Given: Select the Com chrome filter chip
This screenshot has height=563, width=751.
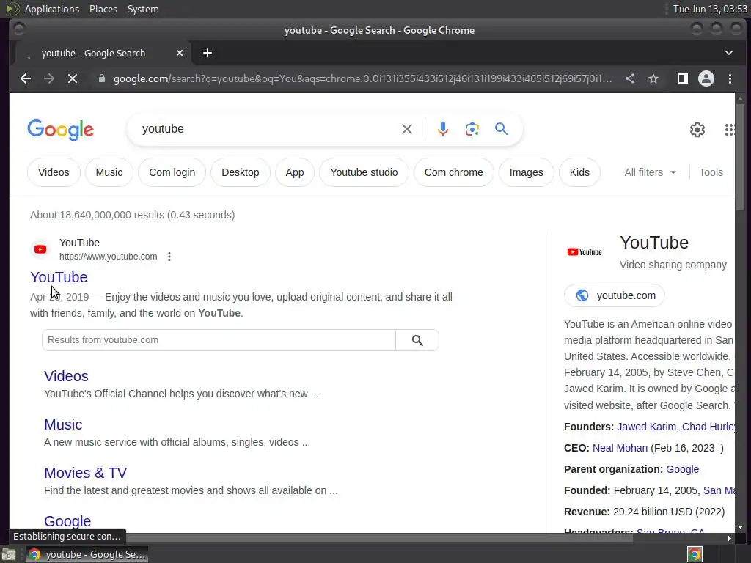Looking at the screenshot, I should tap(453, 172).
